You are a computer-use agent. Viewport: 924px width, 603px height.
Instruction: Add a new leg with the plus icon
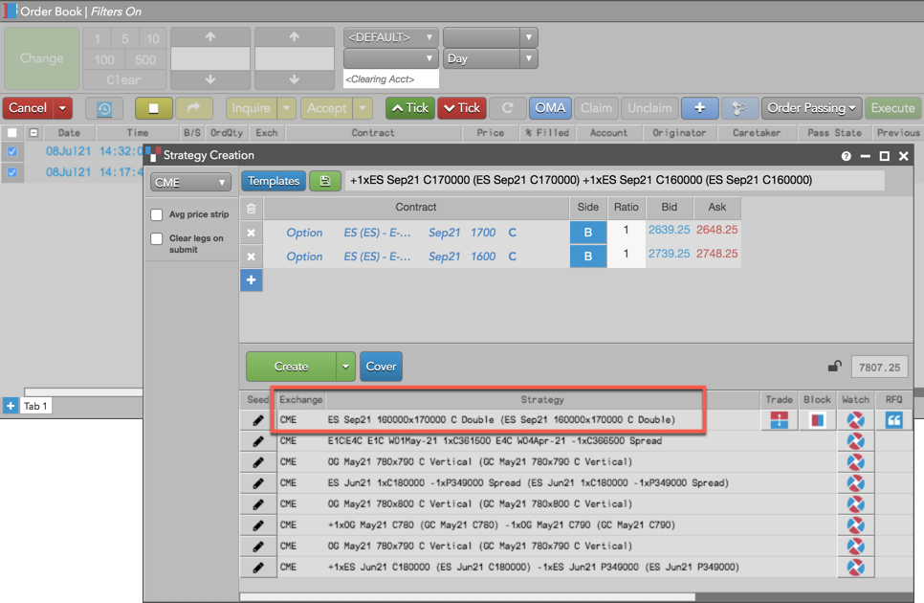coord(251,279)
